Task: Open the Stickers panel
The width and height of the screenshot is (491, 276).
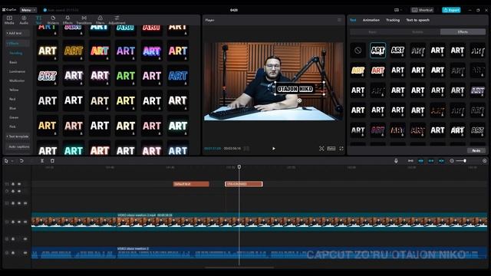Action: (53, 20)
